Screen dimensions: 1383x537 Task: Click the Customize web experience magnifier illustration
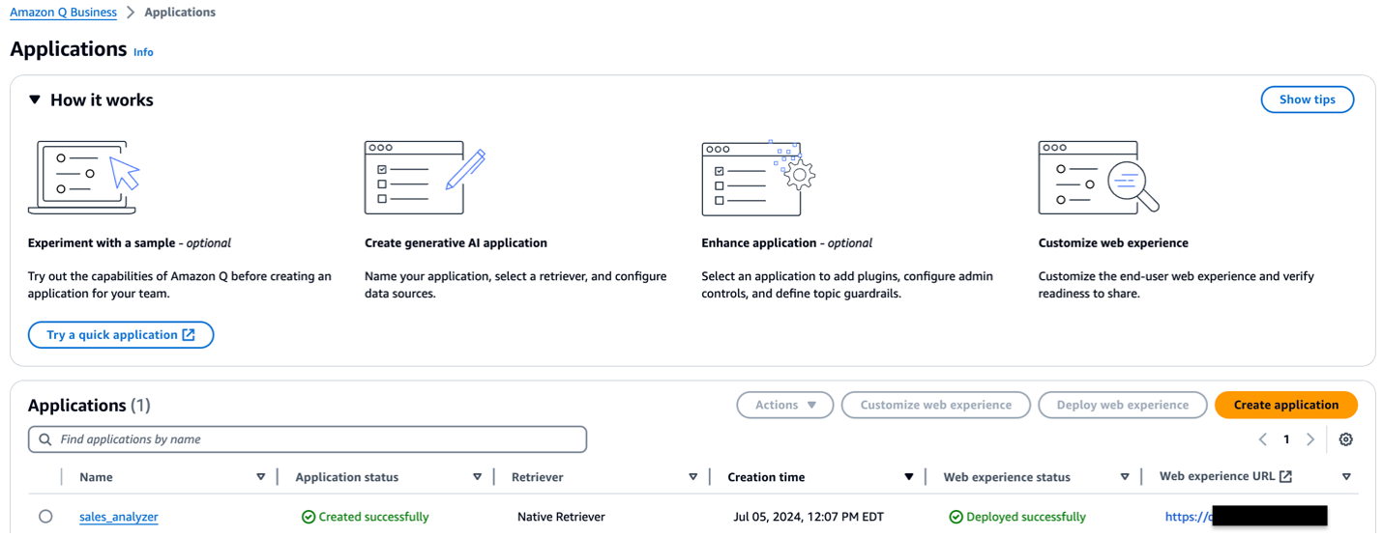tap(1099, 177)
